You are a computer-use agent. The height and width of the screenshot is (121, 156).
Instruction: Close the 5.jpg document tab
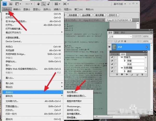[130, 20]
